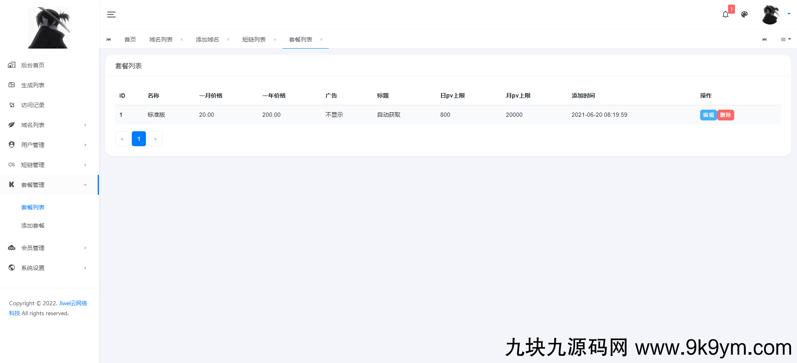Close the 域名列表 tab
Viewport: 797px width, 363px height.
182,39
